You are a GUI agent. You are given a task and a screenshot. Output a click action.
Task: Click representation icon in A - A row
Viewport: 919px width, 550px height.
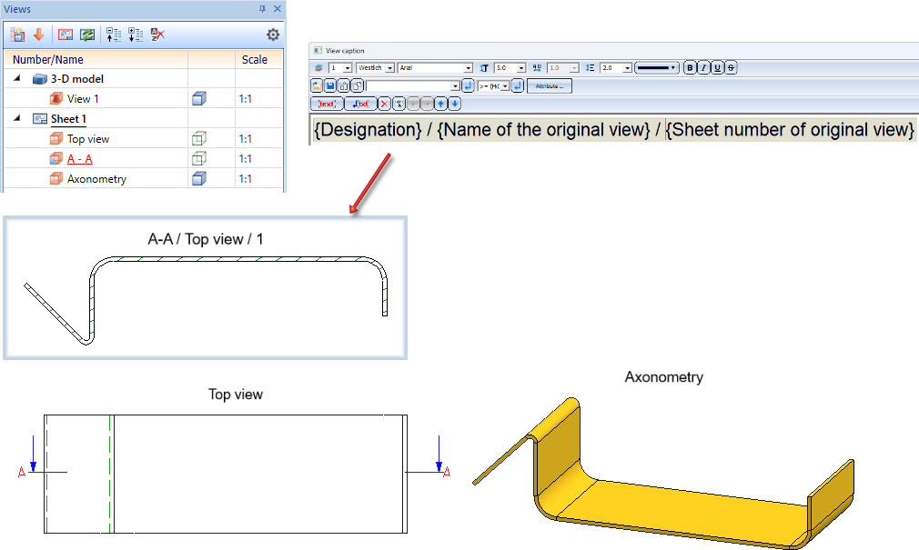pyautogui.click(x=199, y=159)
